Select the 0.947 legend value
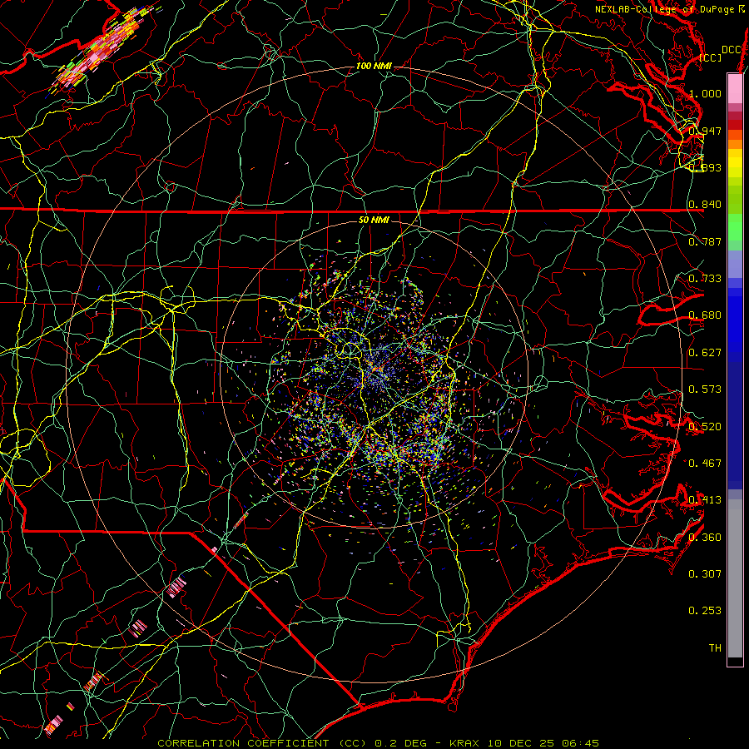The image size is (749, 749). (x=705, y=131)
